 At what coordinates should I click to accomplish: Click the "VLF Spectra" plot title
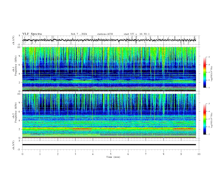point(32,34)
